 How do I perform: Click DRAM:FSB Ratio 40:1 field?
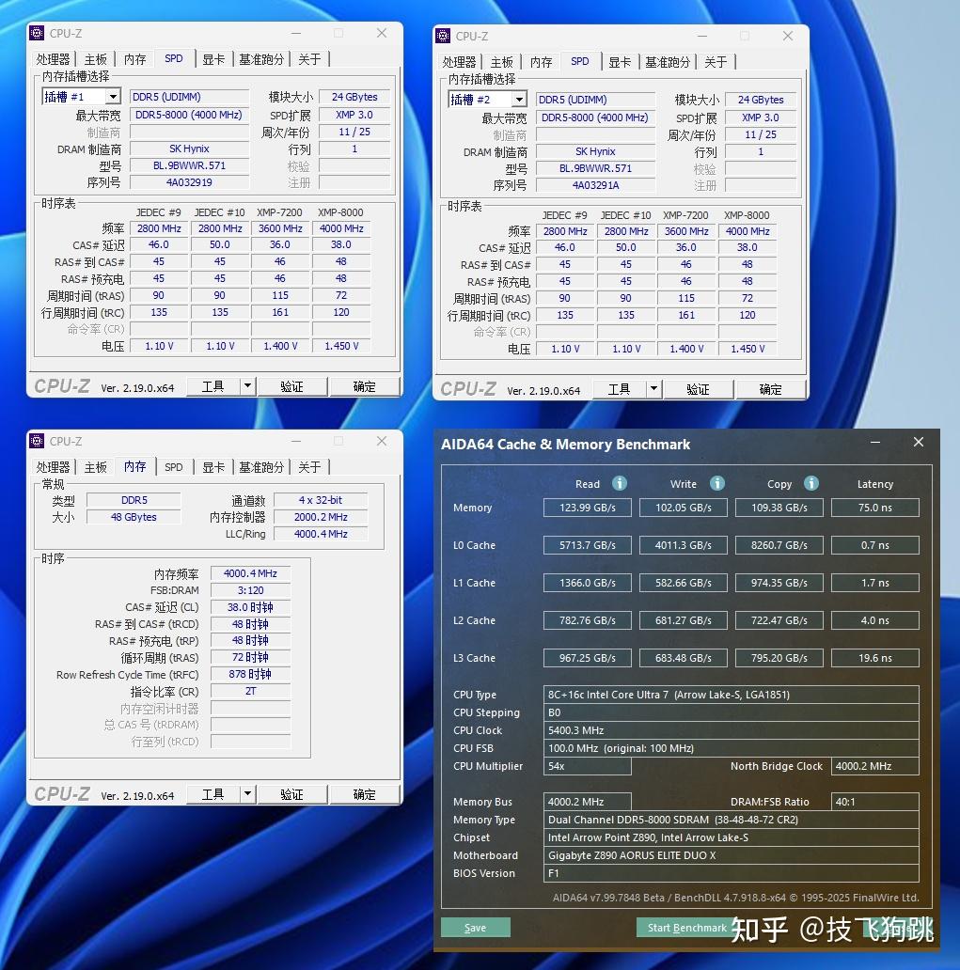875,802
